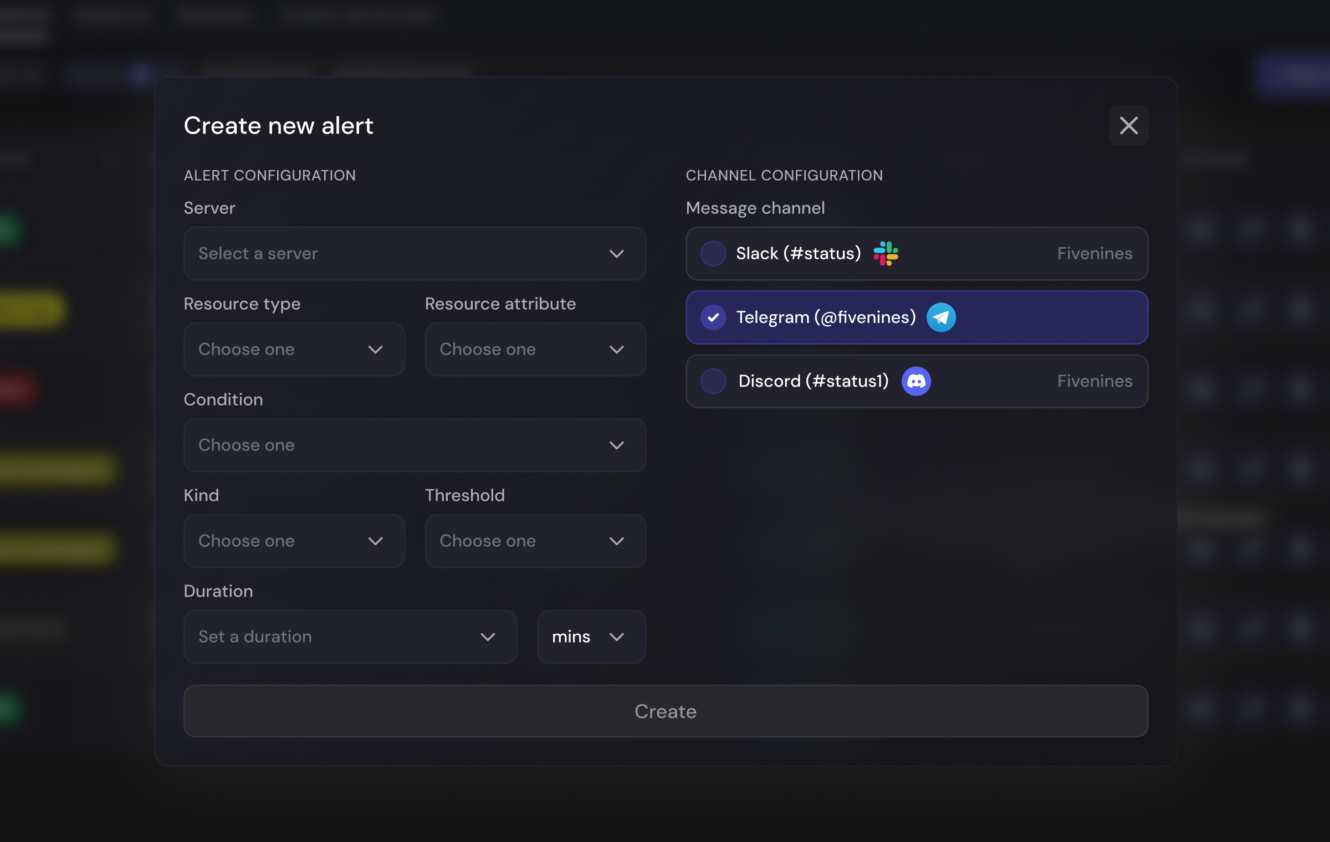Image resolution: width=1330 pixels, height=842 pixels.
Task: Change the mins duration unit dropdown
Action: pyautogui.click(x=591, y=637)
